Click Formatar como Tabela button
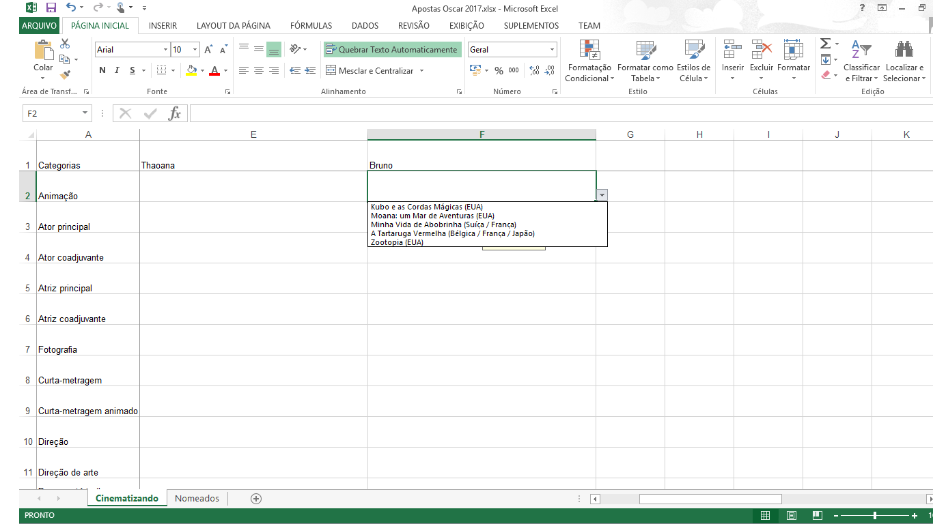Image resolution: width=933 pixels, height=524 pixels. [x=645, y=61]
